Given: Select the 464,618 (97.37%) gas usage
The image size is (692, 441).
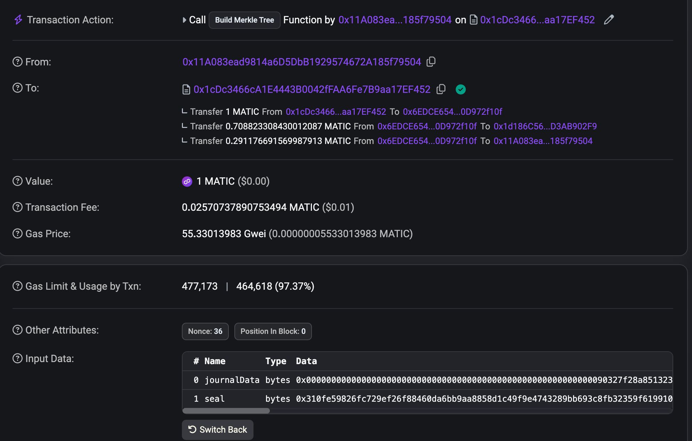Looking at the screenshot, I should click(x=275, y=286).
